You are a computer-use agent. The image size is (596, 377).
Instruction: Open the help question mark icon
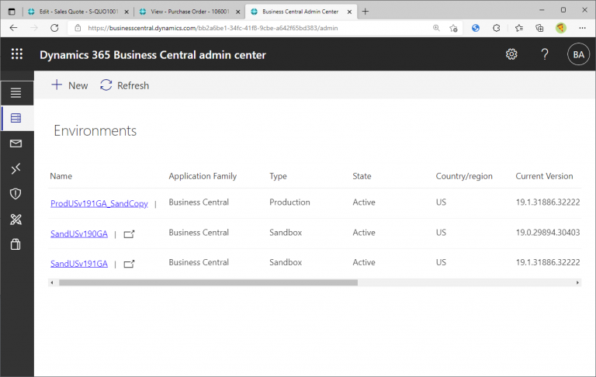pyautogui.click(x=545, y=54)
